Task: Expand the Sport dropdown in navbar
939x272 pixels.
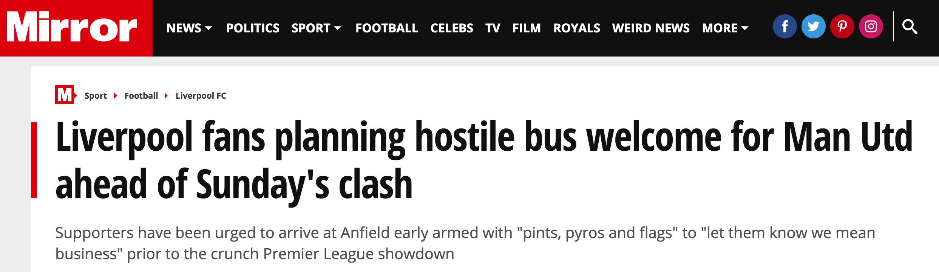Action: point(316,28)
